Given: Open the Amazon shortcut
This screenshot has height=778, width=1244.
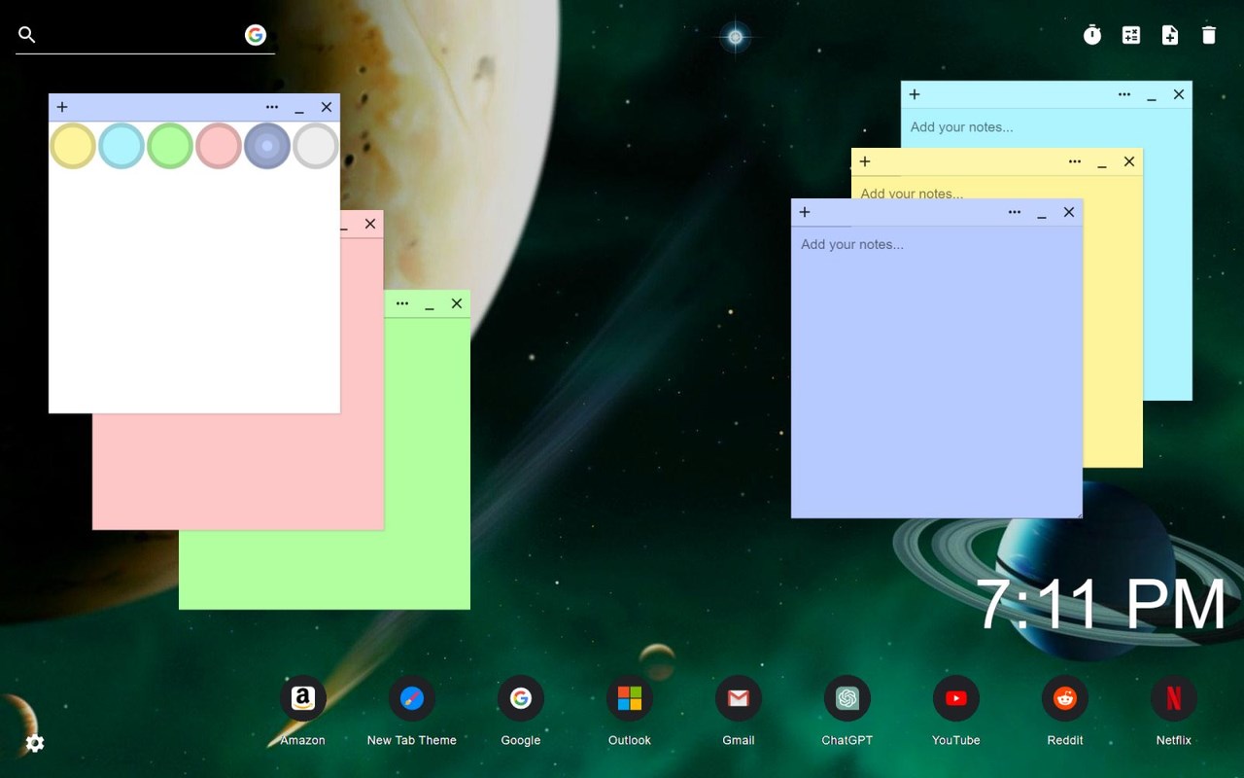Looking at the screenshot, I should [303, 698].
